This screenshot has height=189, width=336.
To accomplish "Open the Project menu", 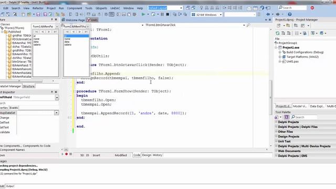I will coord(51,8).
